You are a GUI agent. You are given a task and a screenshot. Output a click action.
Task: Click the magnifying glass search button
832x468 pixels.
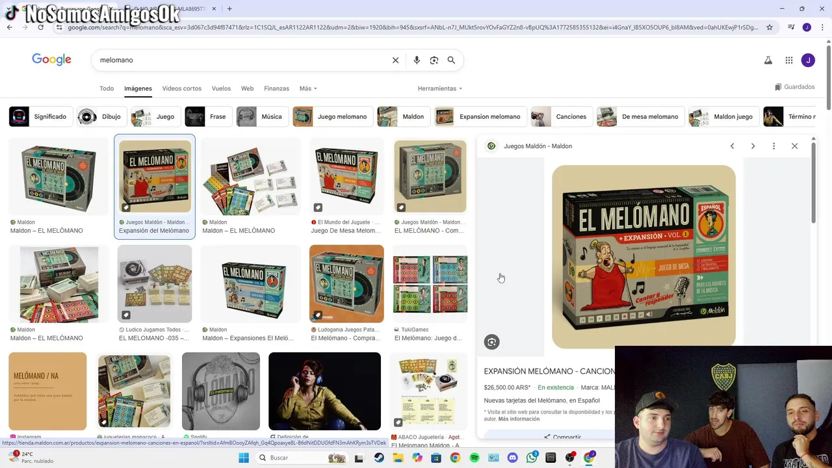click(x=451, y=60)
